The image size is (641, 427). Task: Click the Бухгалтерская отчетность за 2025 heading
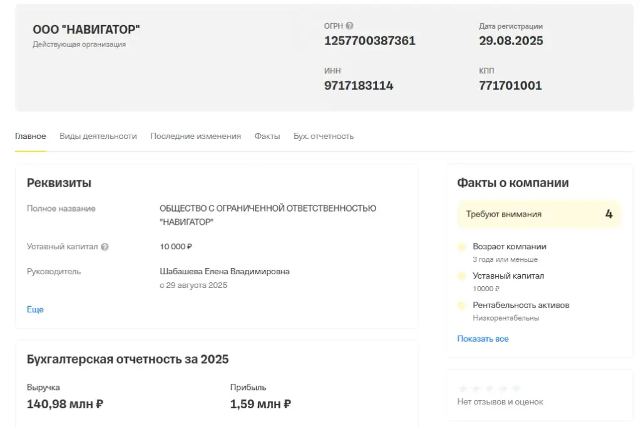[128, 359]
